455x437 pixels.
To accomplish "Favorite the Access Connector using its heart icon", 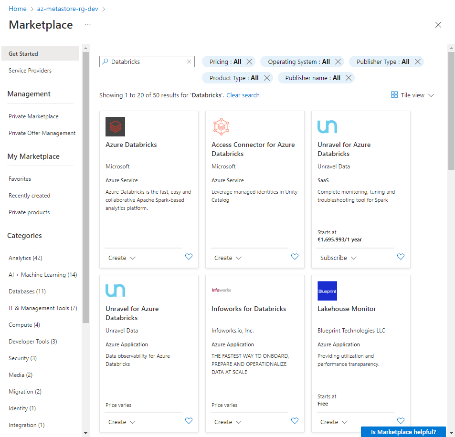I will 295,257.
